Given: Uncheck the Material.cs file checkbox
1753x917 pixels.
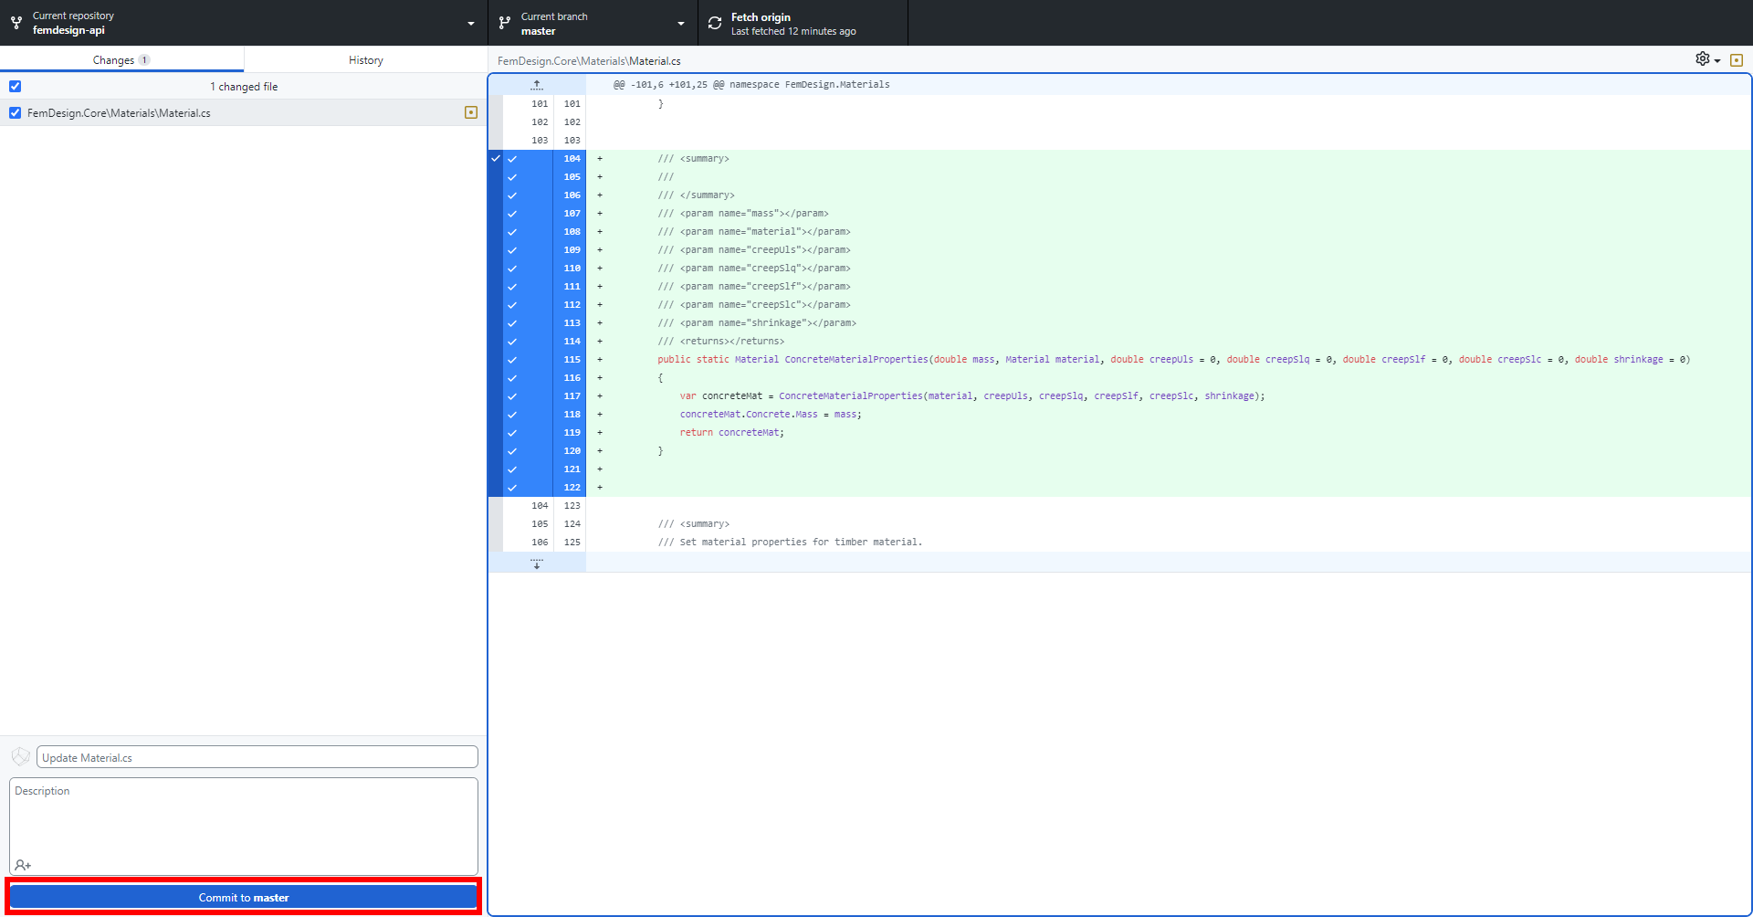Looking at the screenshot, I should pyautogui.click(x=16, y=113).
